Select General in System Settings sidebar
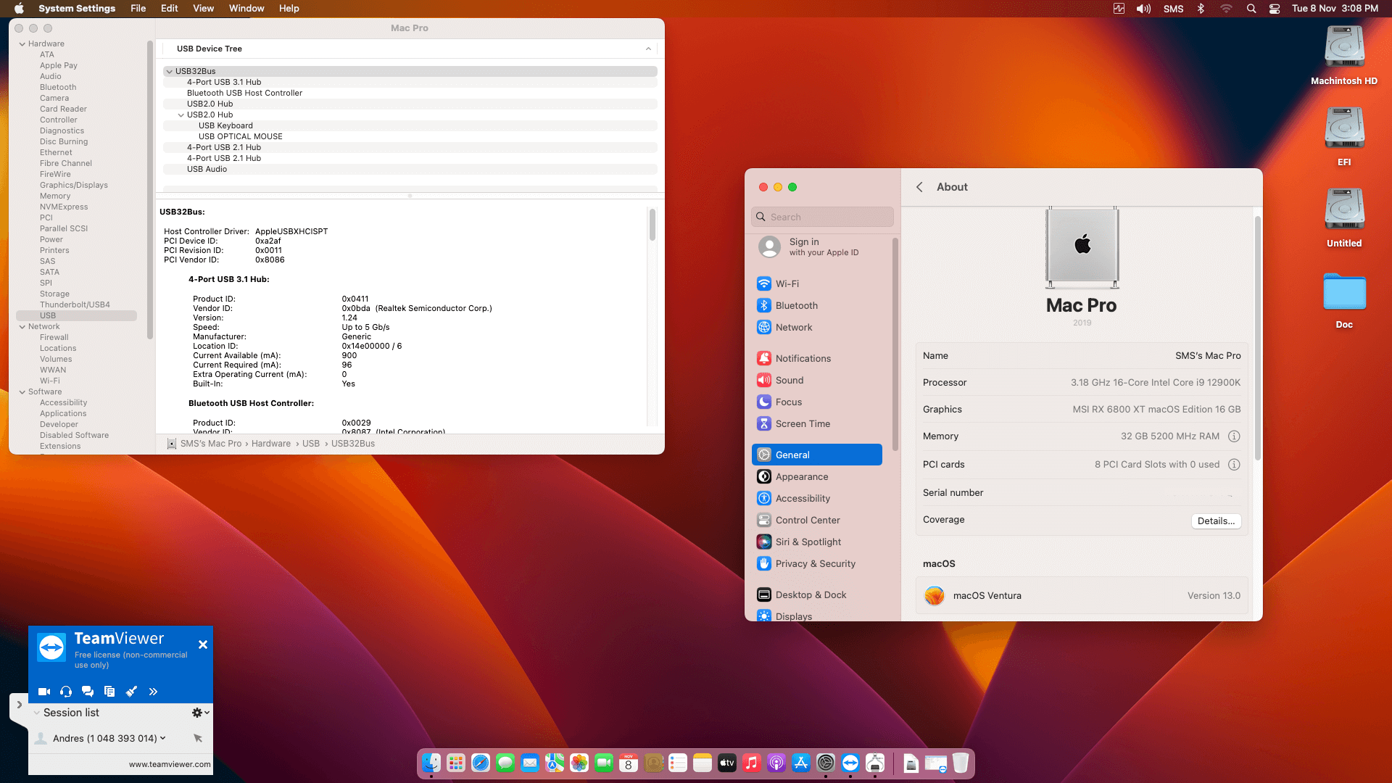Viewport: 1392px width, 783px height. (817, 455)
